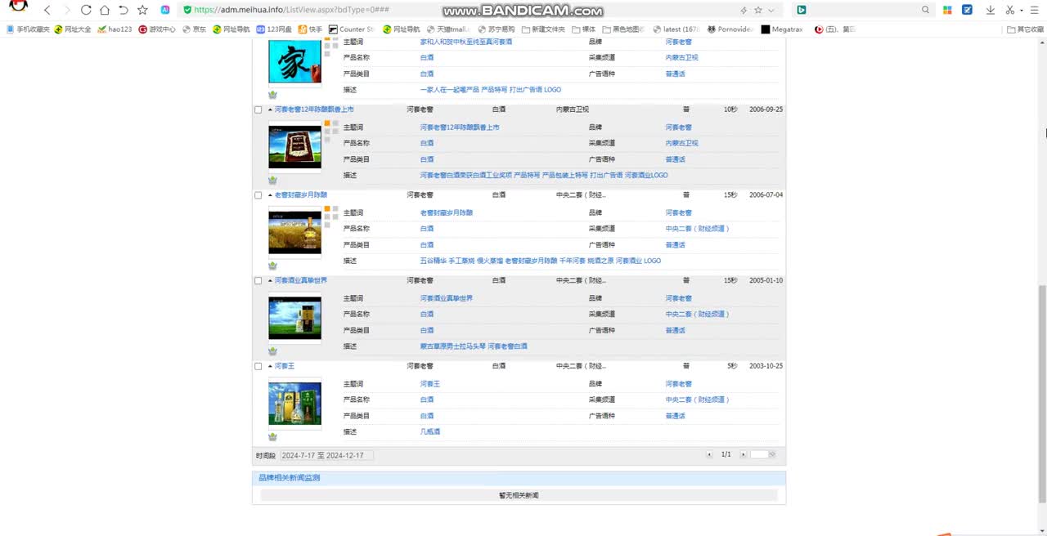Click the cart icon under the 老窖封藏岁月陈酿 thumbnail
1047x536 pixels.
[x=273, y=266]
